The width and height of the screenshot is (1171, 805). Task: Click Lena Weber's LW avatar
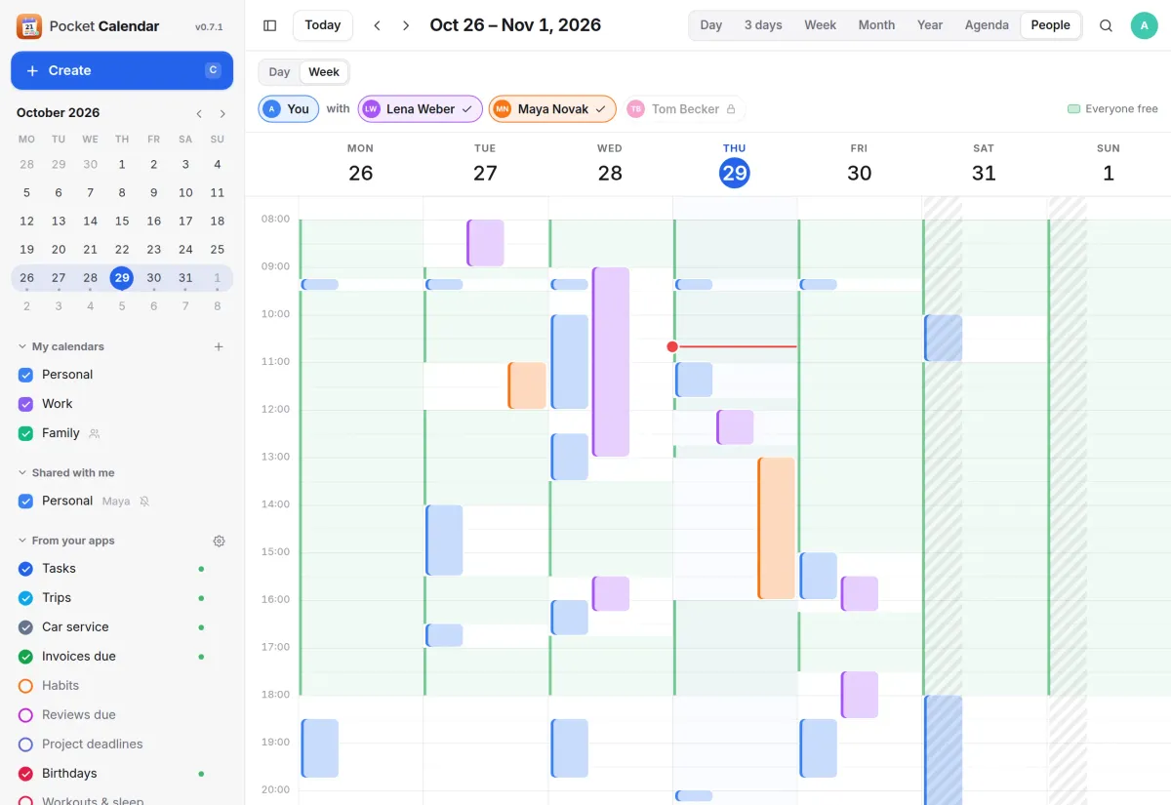point(371,109)
